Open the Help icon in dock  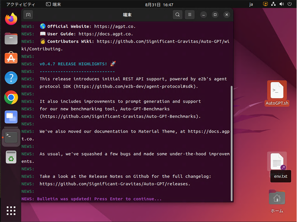pos(11,78)
